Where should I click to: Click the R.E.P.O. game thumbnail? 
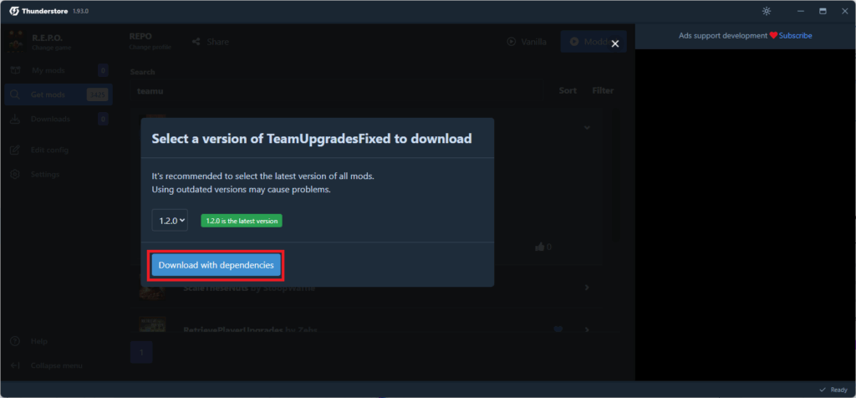pos(16,42)
